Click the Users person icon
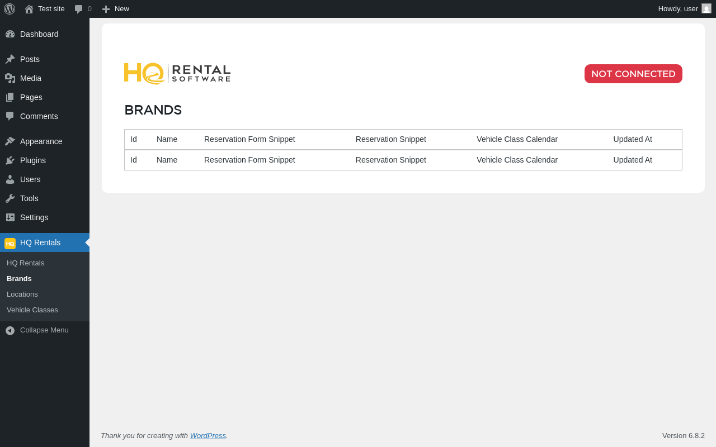 [10, 179]
